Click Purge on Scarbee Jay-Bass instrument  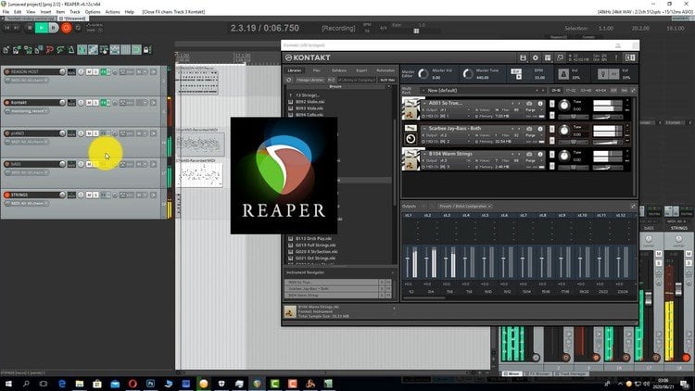coord(528,133)
